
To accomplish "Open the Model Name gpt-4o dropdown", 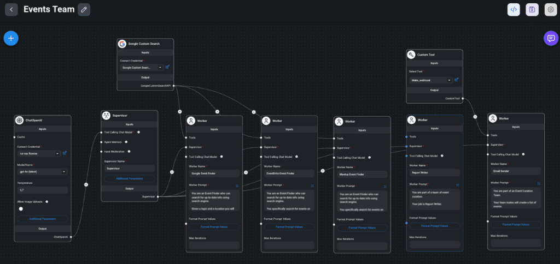I will (x=42, y=172).
